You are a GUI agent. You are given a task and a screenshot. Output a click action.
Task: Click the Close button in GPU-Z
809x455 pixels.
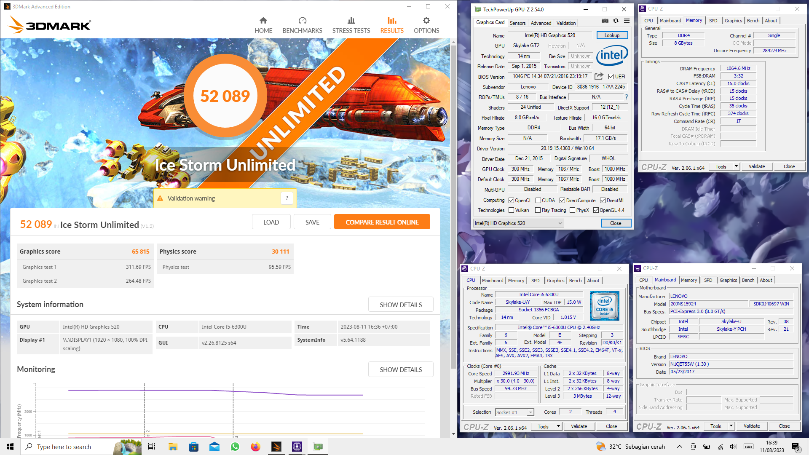[616, 223]
